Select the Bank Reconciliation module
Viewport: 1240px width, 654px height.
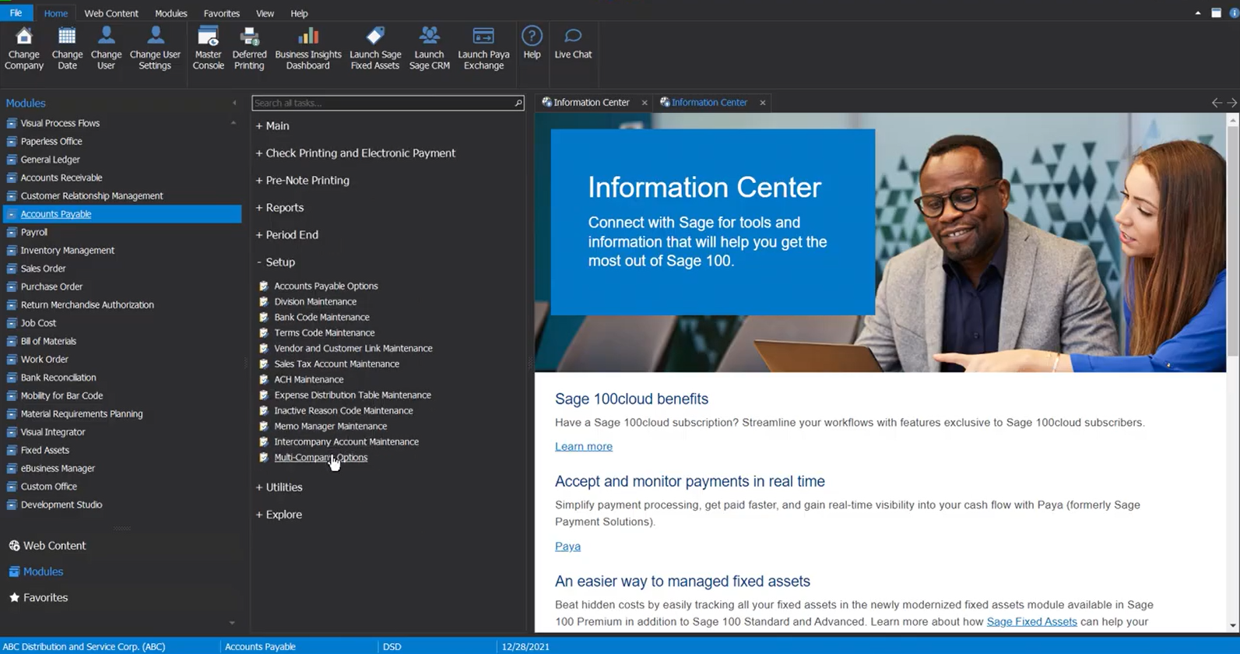[x=58, y=378]
